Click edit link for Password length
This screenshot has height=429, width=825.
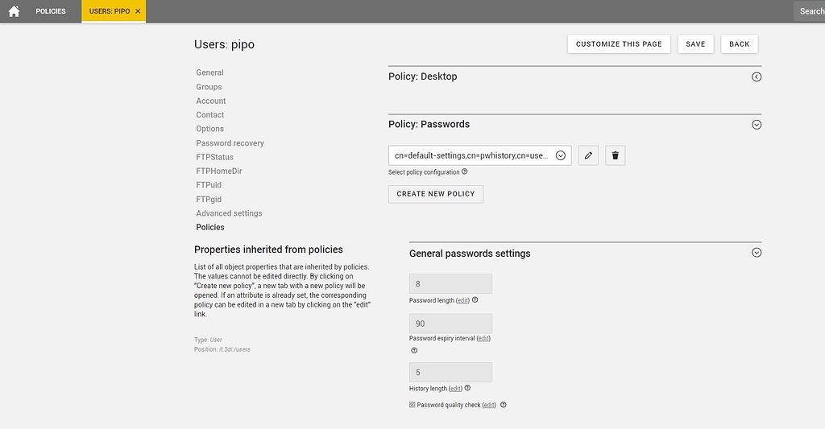click(x=462, y=300)
